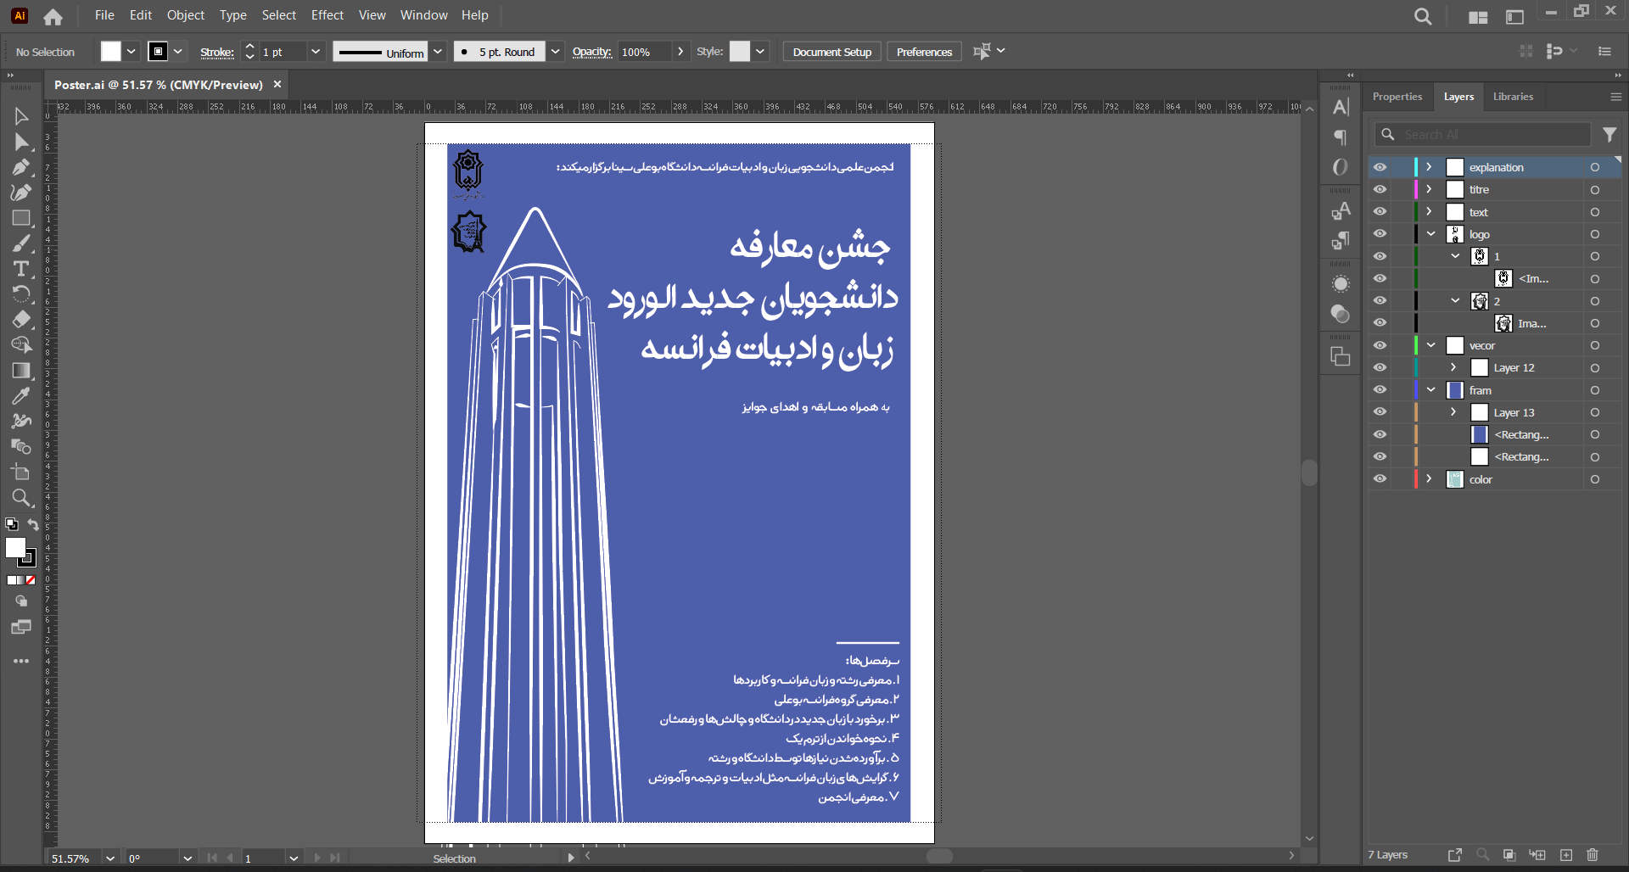This screenshot has height=872, width=1629.
Task: Expand the text layer
Action: point(1430,212)
